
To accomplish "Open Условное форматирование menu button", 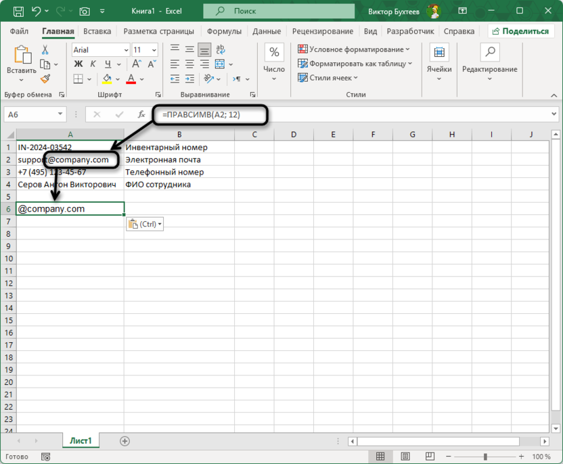I will (354, 49).
